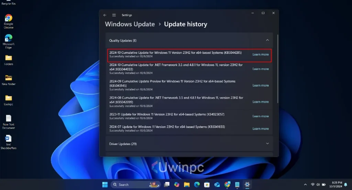This screenshot has height=190, width=352.
Task: Learn more about KB5044285 update
Action: pos(261,54)
